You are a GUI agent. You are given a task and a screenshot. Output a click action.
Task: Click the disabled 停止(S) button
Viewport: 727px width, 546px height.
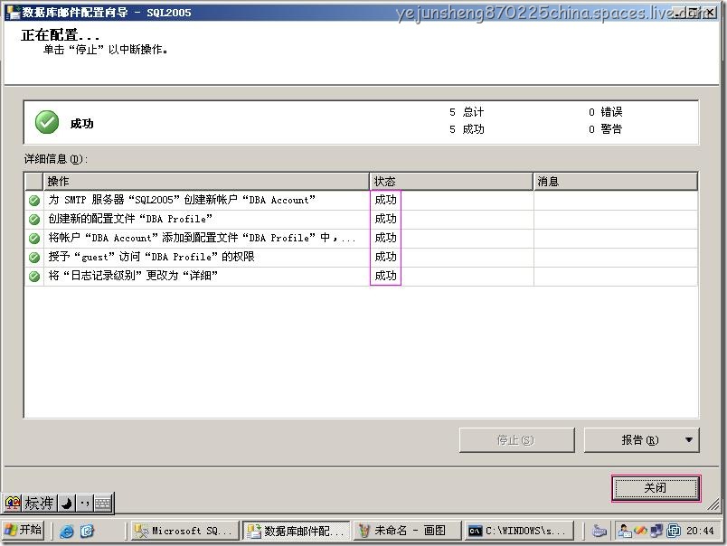click(516, 440)
